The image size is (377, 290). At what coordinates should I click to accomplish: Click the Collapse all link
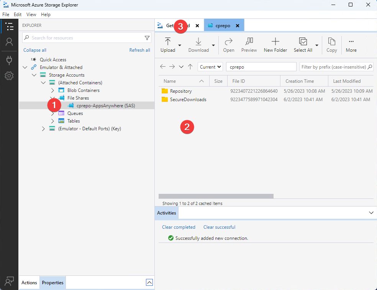coord(35,50)
